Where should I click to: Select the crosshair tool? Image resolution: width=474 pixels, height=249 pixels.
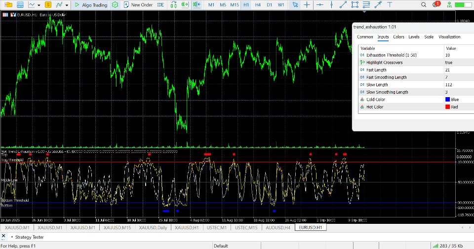coord(307,4)
